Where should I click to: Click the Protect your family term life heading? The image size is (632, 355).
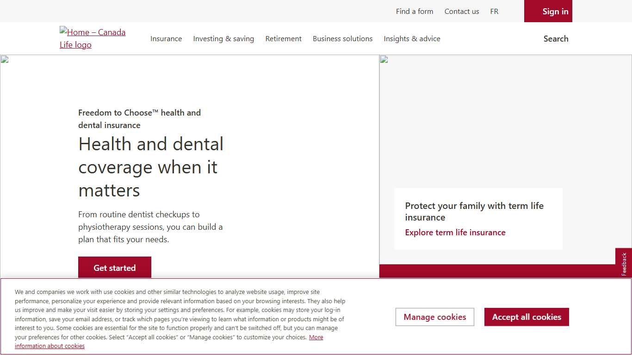(x=474, y=212)
